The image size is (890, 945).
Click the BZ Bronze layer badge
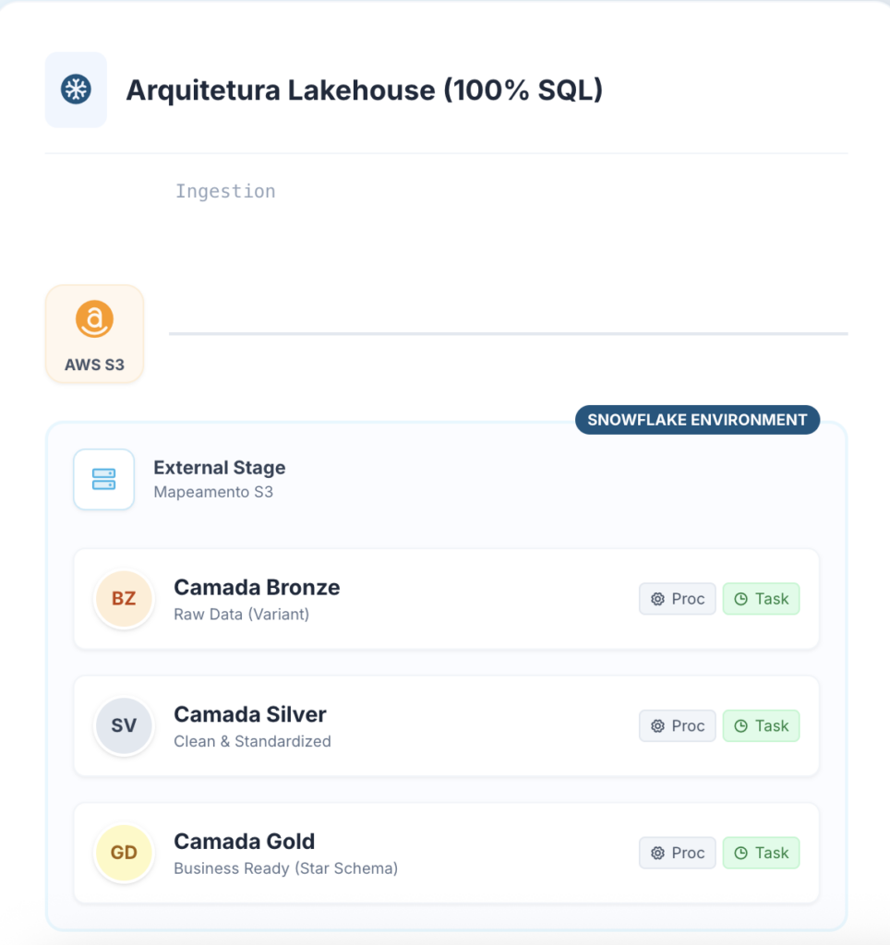click(x=124, y=598)
